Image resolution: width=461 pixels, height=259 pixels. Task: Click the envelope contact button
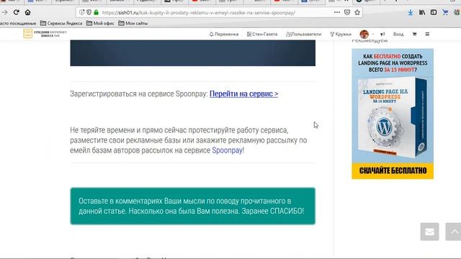pos(429,232)
